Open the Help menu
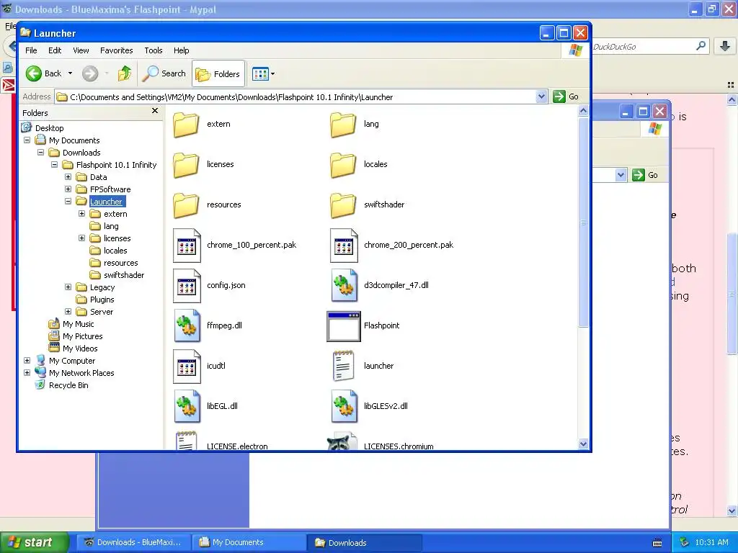Screen dimensions: 738x553 point(181,50)
